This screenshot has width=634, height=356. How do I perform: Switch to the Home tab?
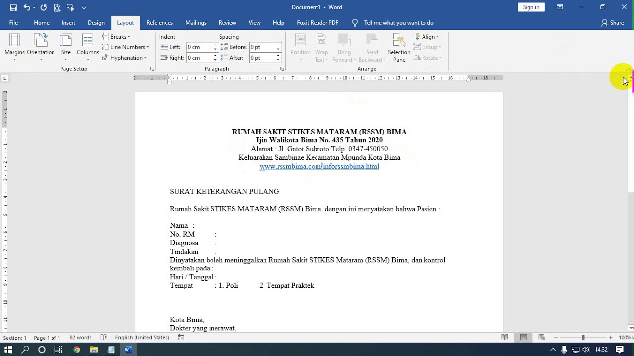point(42,23)
